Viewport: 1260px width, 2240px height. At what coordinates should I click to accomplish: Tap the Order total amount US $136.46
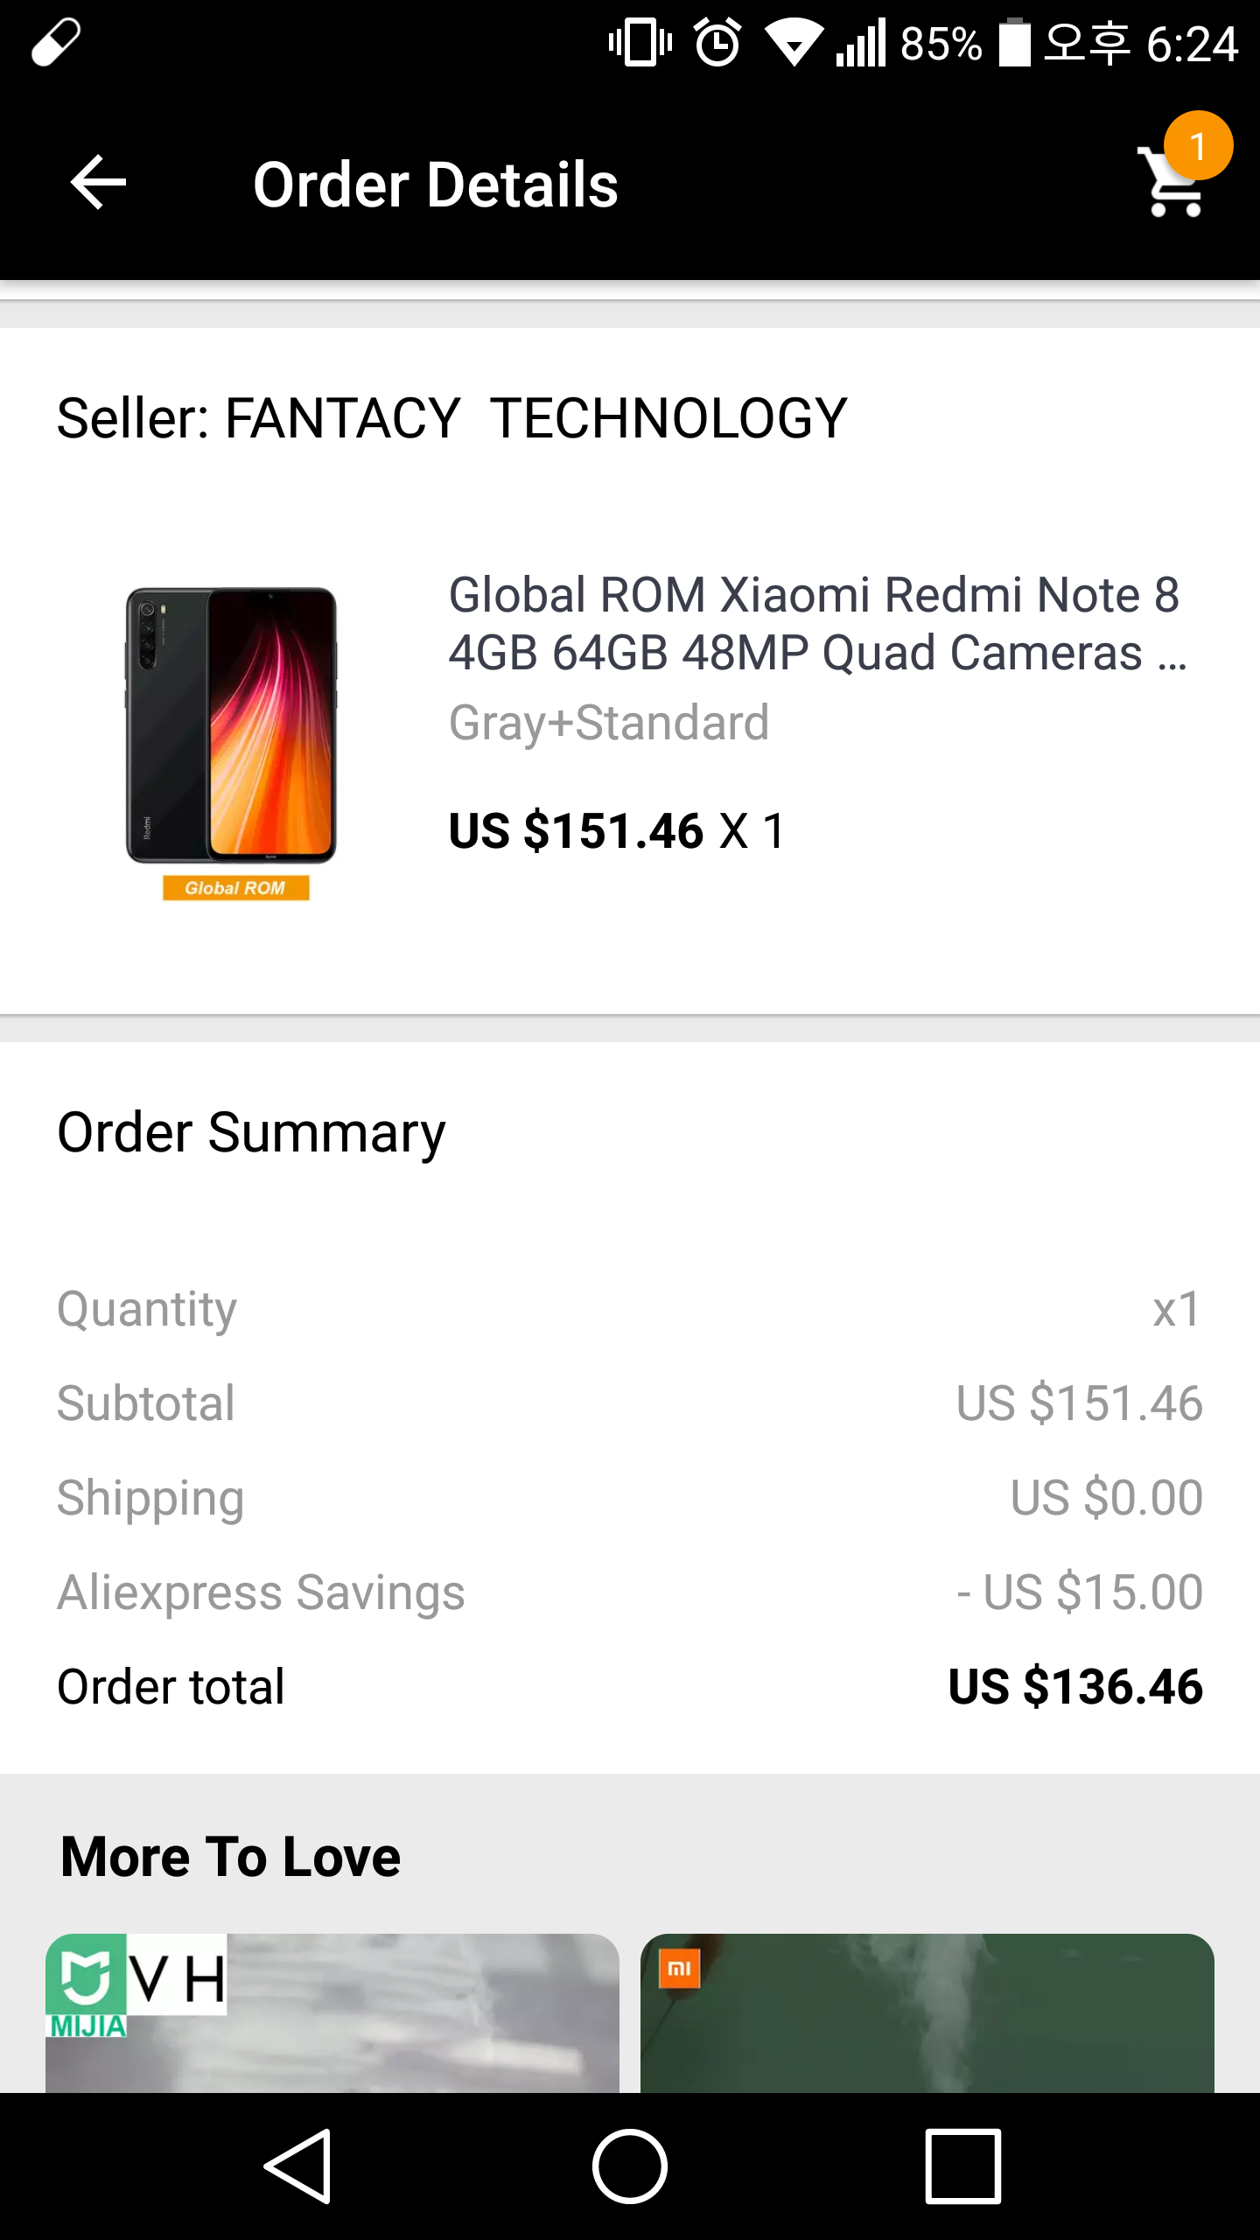click(1075, 1686)
